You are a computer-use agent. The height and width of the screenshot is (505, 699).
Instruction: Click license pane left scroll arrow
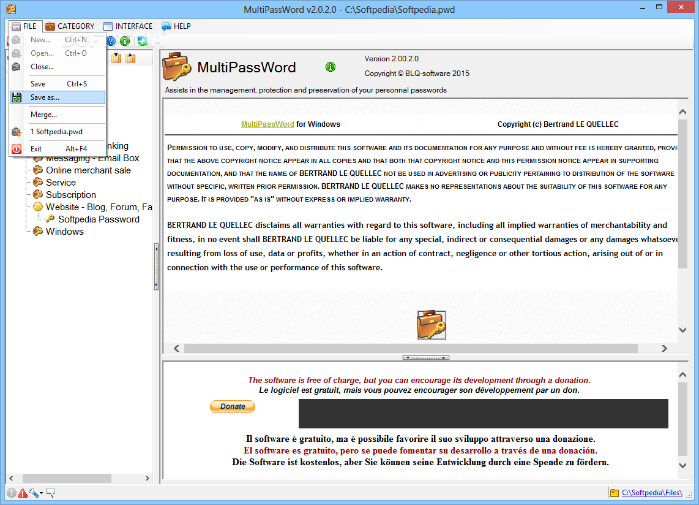176,348
